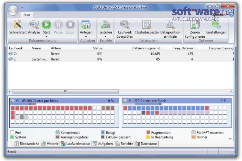Expand the Erstellen dropdown arrow
Viewport: 242px width, 161px height.
coord(106,37)
